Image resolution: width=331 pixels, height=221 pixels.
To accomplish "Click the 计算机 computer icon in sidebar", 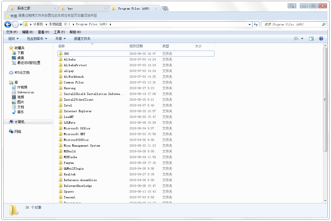I will 11,122.
